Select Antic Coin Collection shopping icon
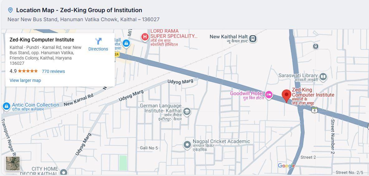This screenshot has width=369, height=176. pos(6,107)
